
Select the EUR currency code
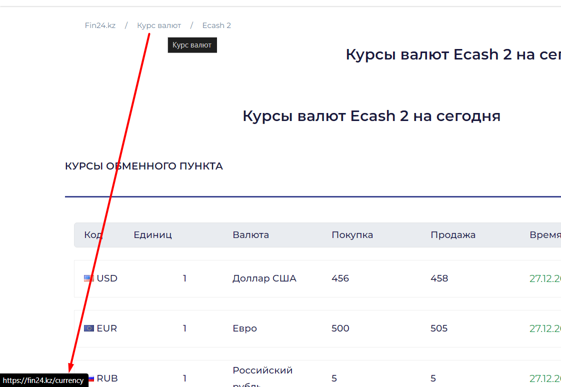pyautogui.click(x=106, y=328)
